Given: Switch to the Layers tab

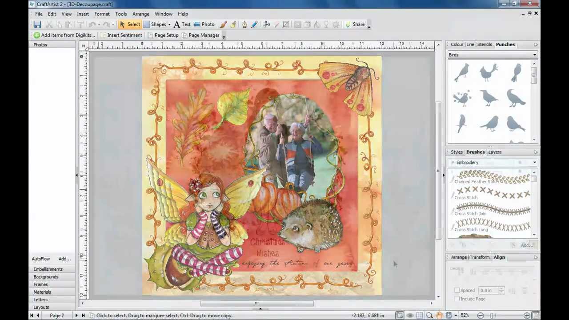Looking at the screenshot, I should click(x=495, y=152).
